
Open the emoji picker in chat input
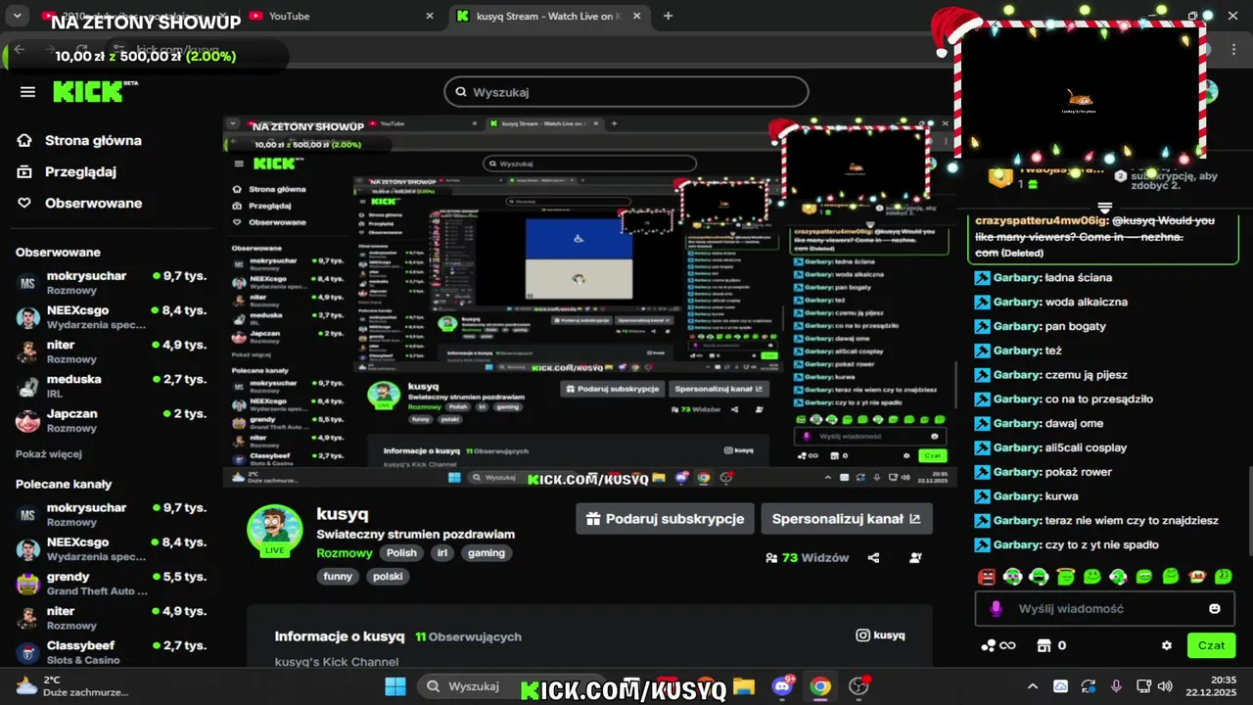[x=1215, y=608]
